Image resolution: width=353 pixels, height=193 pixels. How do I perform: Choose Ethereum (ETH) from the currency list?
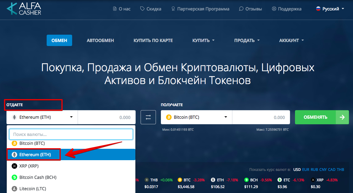pos(71,155)
